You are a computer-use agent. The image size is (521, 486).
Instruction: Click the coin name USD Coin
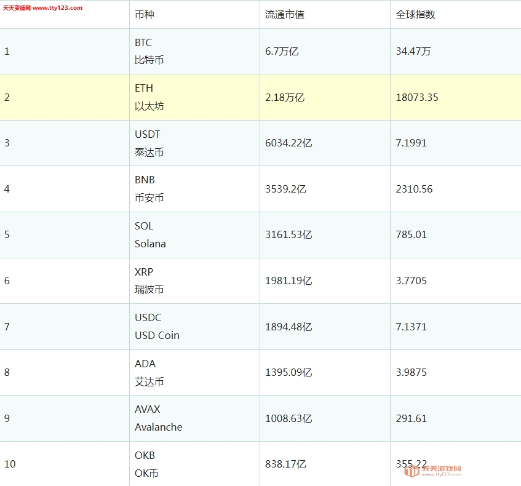[157, 335]
